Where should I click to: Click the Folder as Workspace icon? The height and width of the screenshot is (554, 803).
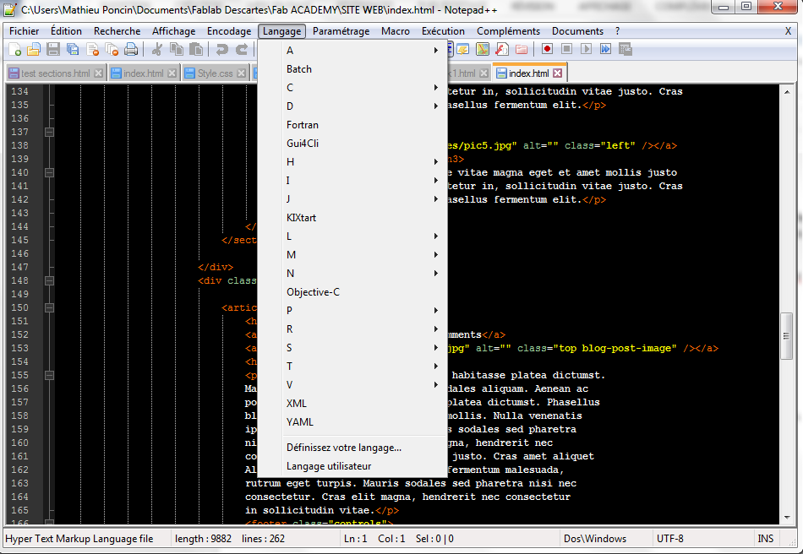522,49
